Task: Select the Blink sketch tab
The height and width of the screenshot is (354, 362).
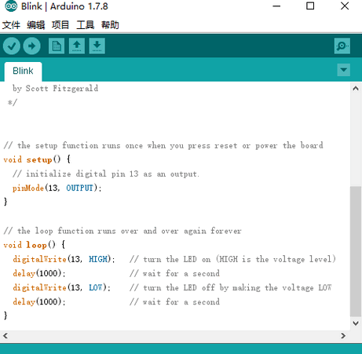Action: click(23, 71)
